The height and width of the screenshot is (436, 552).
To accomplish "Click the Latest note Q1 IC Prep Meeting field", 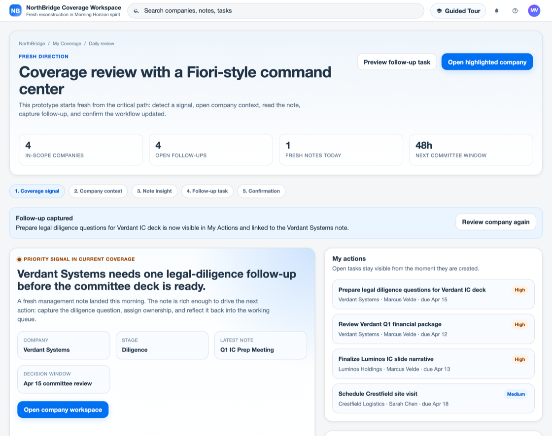I will (261, 345).
